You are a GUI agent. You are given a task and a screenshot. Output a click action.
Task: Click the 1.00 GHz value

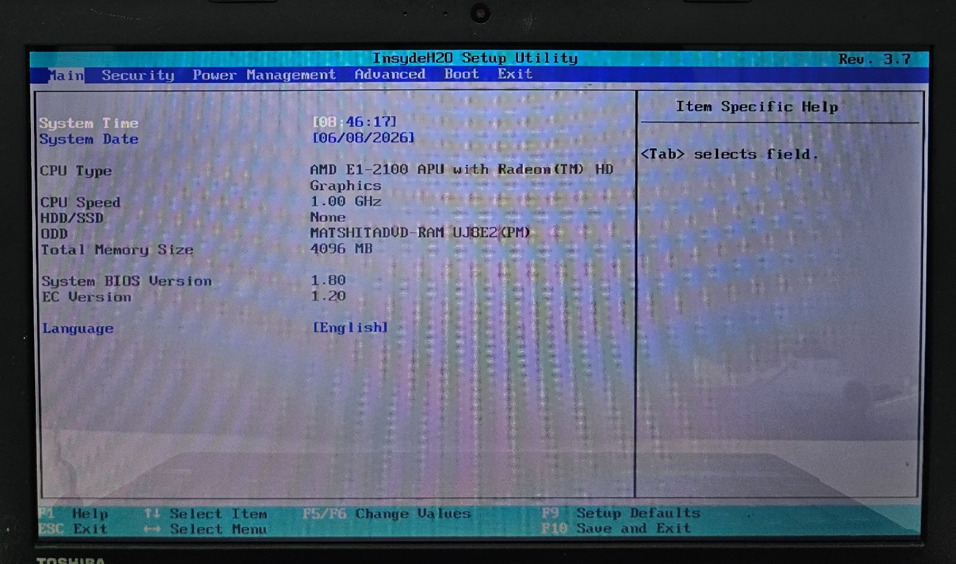click(x=345, y=201)
